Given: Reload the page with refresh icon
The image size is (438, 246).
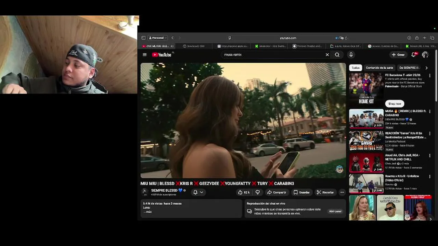Looking at the screenshot, I should click(x=346, y=38).
